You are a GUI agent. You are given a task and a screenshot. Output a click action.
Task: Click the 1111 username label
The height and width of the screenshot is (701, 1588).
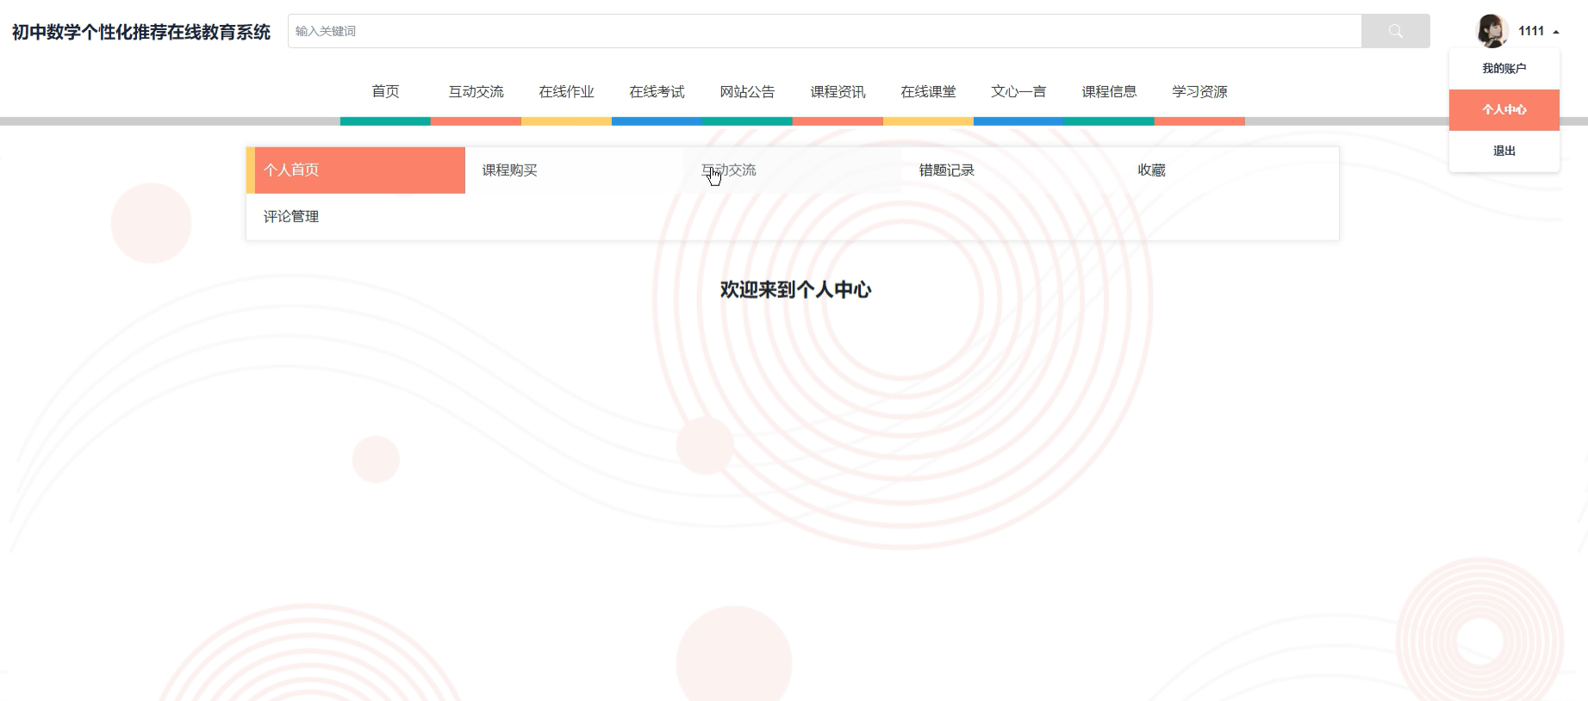[x=1531, y=31]
